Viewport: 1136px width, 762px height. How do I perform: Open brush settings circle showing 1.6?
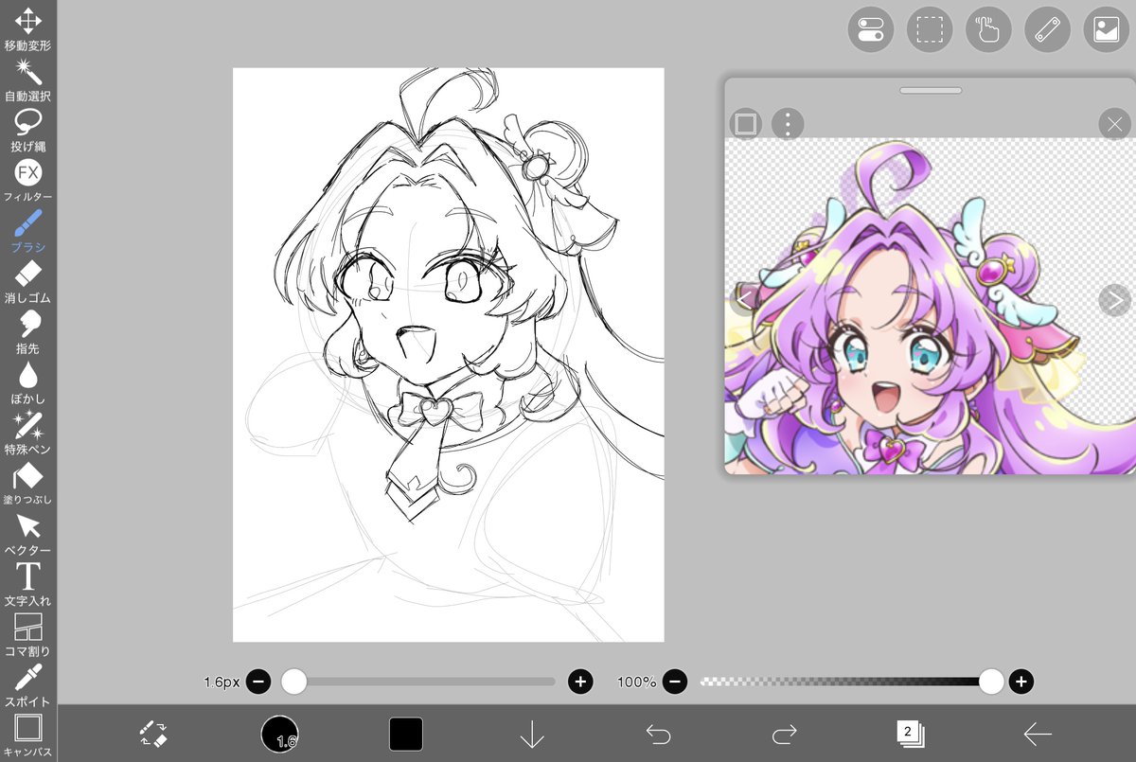(x=279, y=734)
